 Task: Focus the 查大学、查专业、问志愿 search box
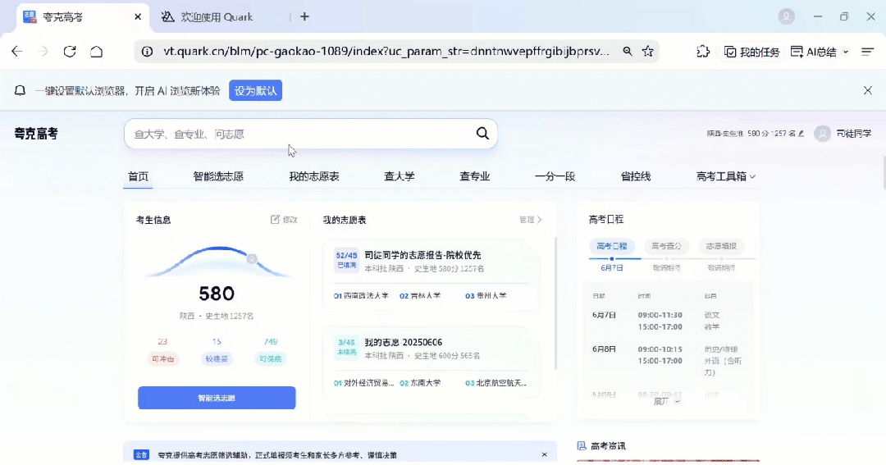(311, 134)
